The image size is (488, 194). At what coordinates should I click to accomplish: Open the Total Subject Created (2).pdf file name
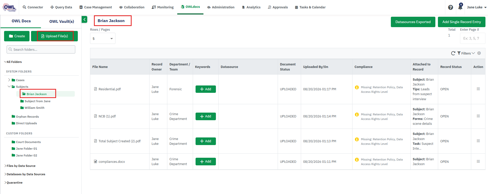click(120, 141)
